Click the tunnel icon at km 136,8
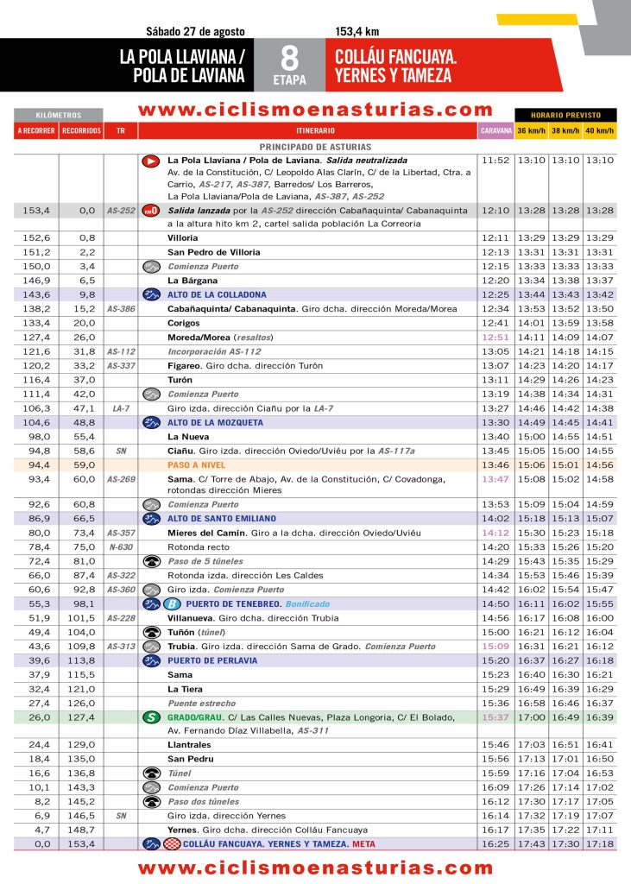The image size is (631, 884). point(151,773)
